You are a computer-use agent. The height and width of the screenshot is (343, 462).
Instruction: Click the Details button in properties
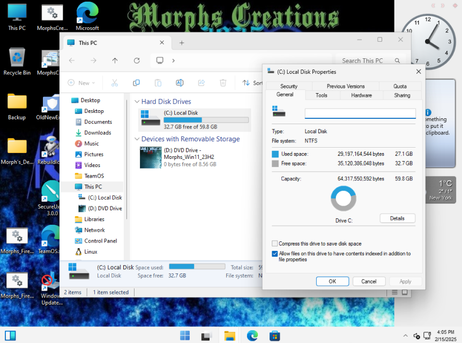point(397,218)
